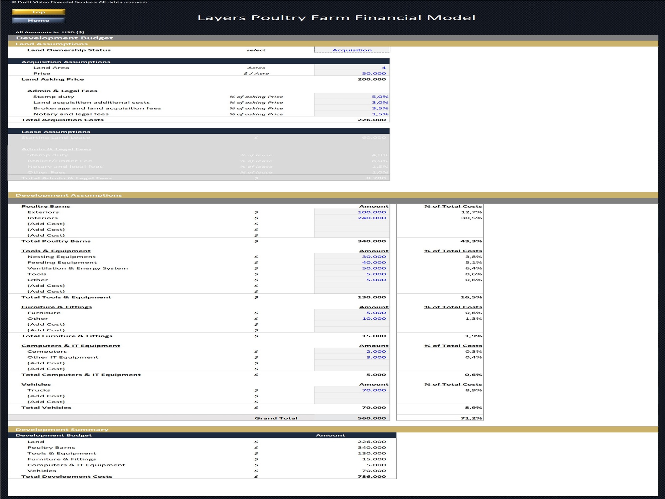Click the Poultry Barns section heading
The image size is (665, 499).
click(x=46, y=206)
